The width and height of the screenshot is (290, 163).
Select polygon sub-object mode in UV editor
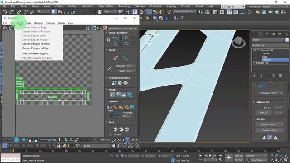[x=16, y=140]
